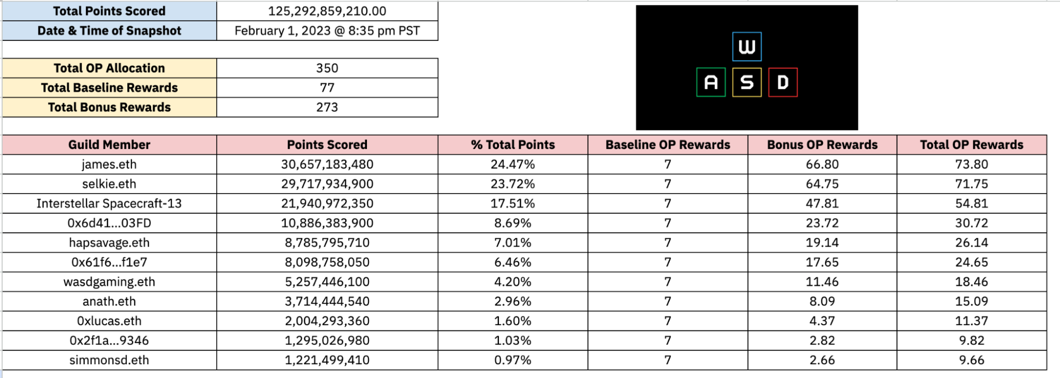This screenshot has height=378, width=1060.
Task: Click the Points Scored column header
Action: [327, 145]
